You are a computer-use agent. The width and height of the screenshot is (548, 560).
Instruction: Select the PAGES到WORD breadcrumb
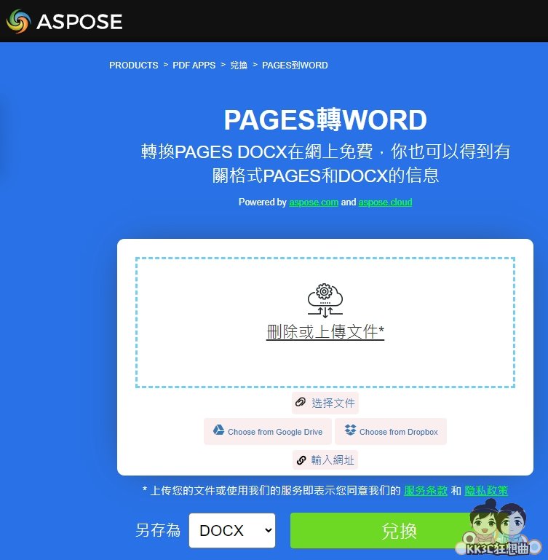coord(295,66)
